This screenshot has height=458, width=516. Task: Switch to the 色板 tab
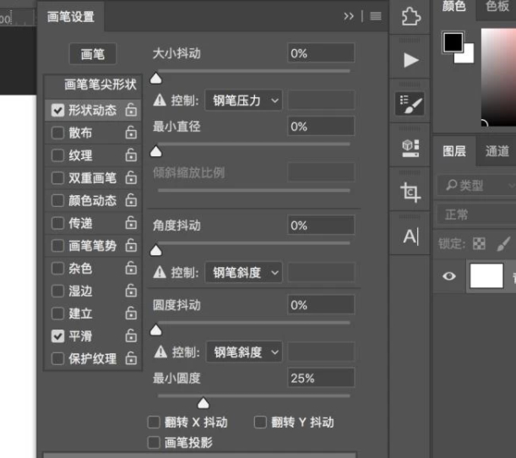pos(497,6)
